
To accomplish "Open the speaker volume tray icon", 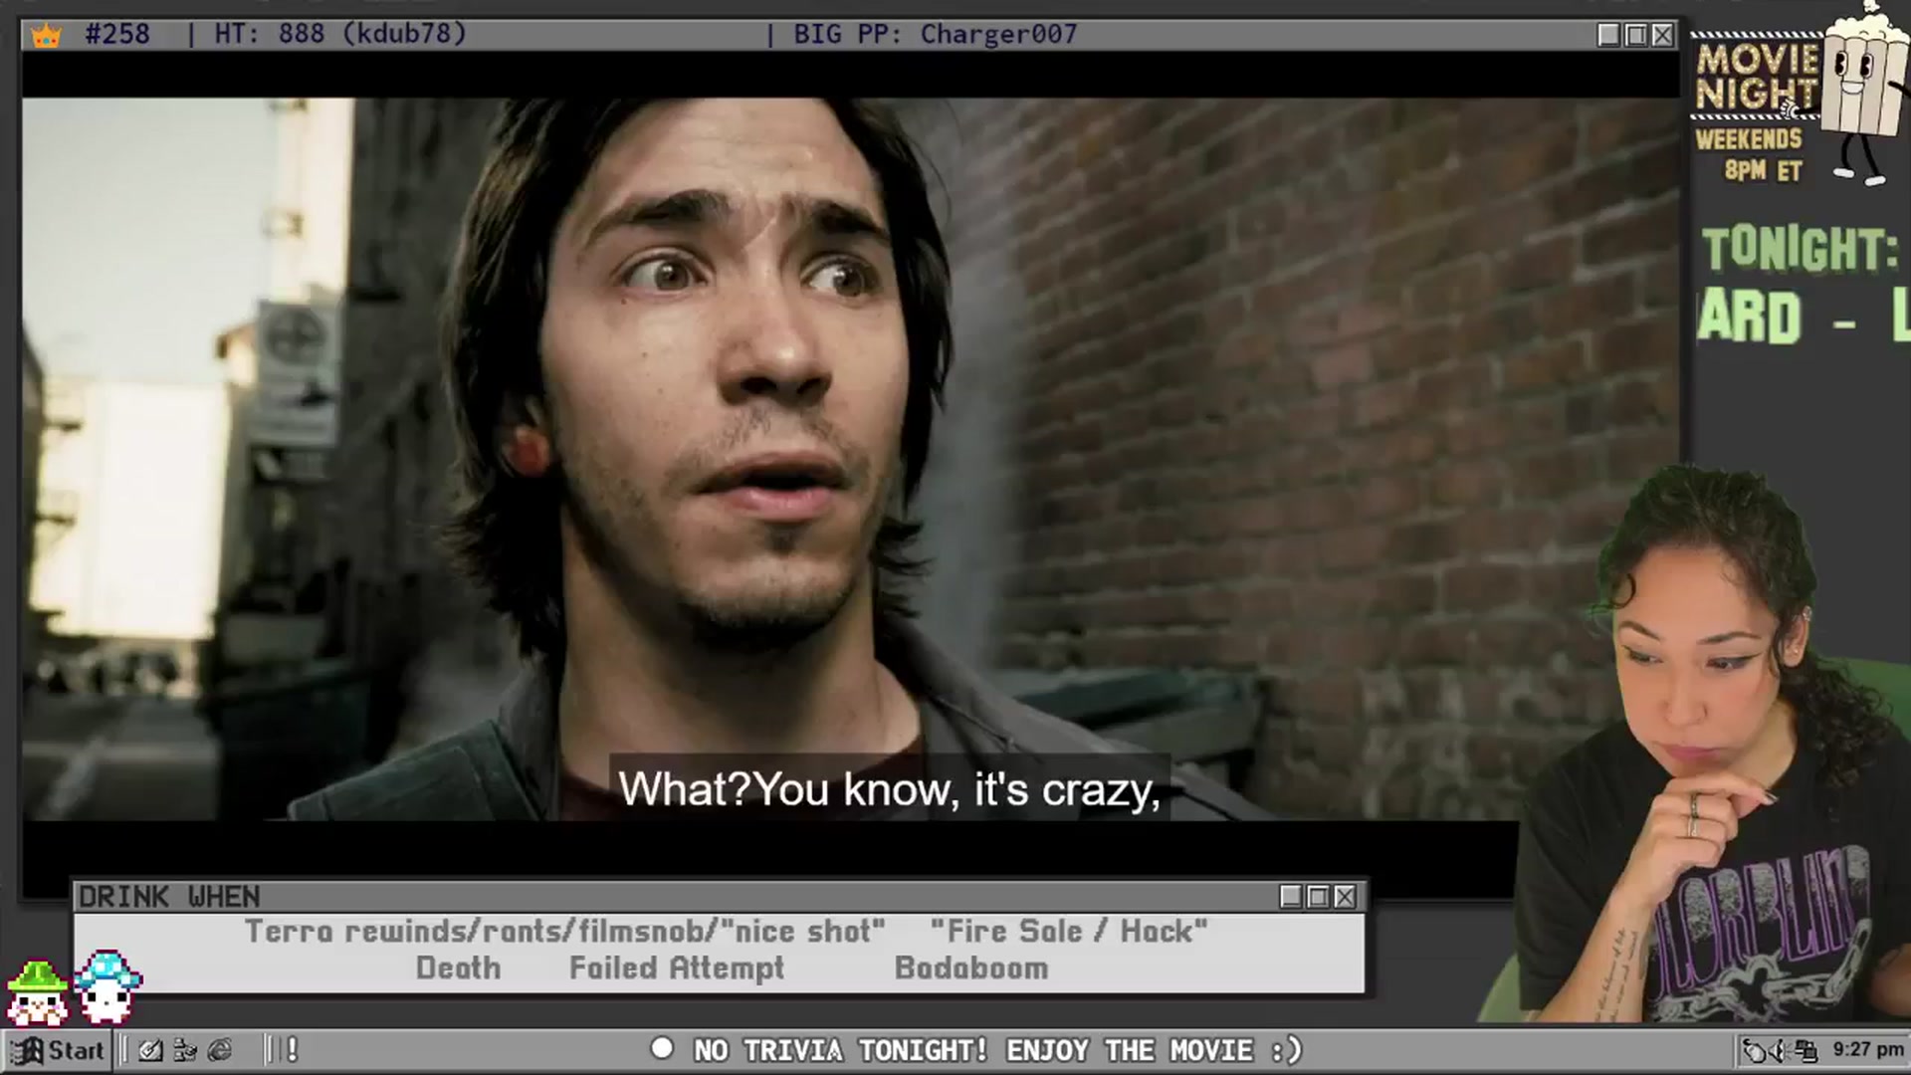I will pos(1780,1050).
